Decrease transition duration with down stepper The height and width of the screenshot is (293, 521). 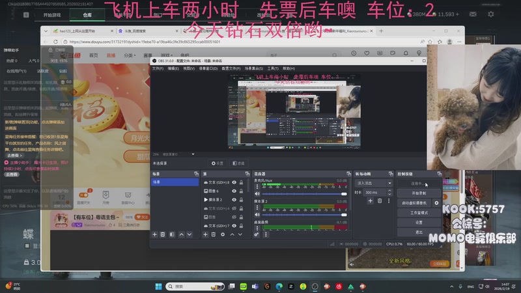tap(389, 194)
